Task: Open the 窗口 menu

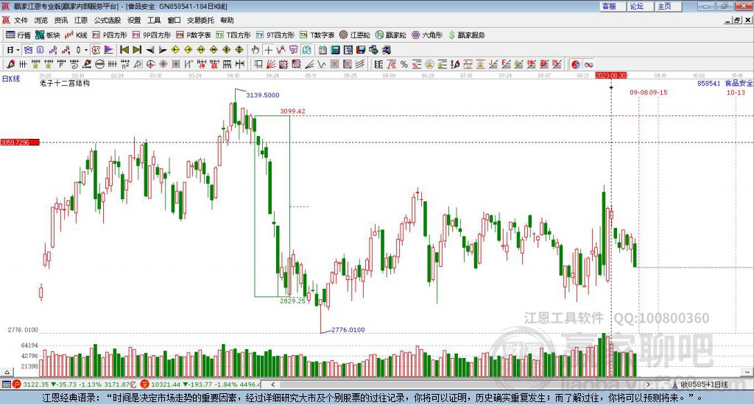Action: coord(174,20)
